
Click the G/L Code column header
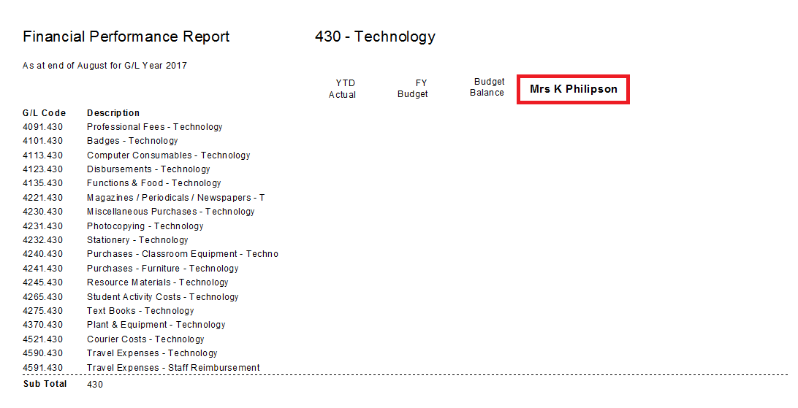[x=45, y=113]
